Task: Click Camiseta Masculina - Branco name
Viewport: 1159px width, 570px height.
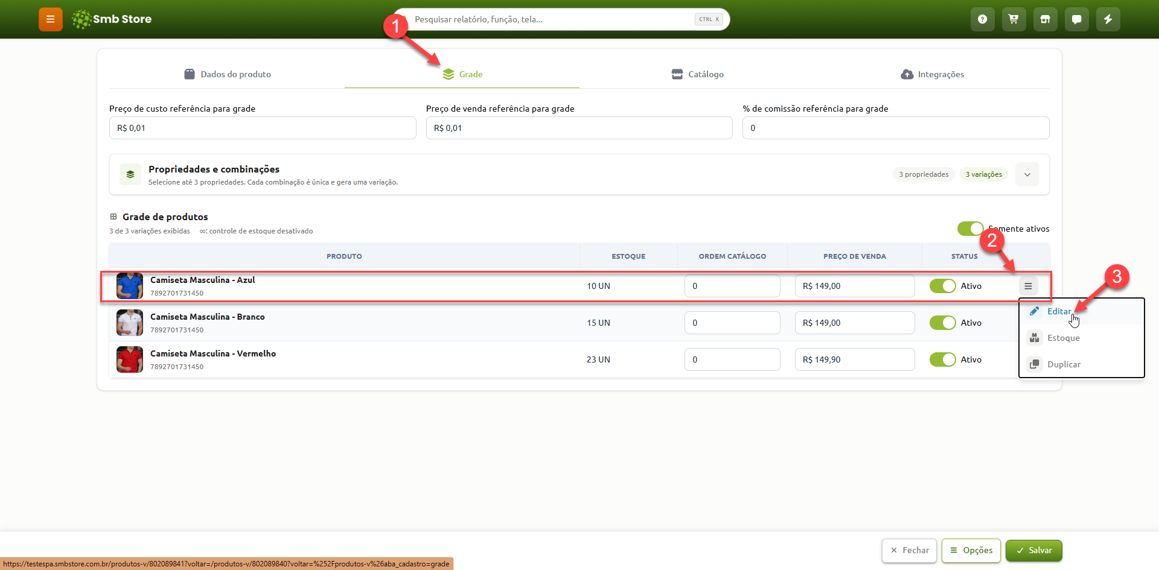Action: 208,317
